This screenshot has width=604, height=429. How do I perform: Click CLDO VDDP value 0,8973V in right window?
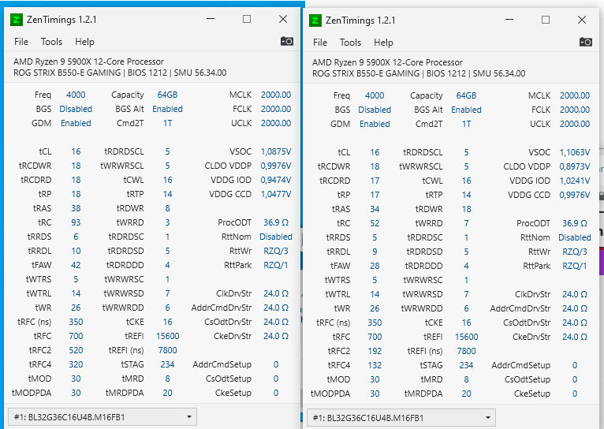click(575, 166)
